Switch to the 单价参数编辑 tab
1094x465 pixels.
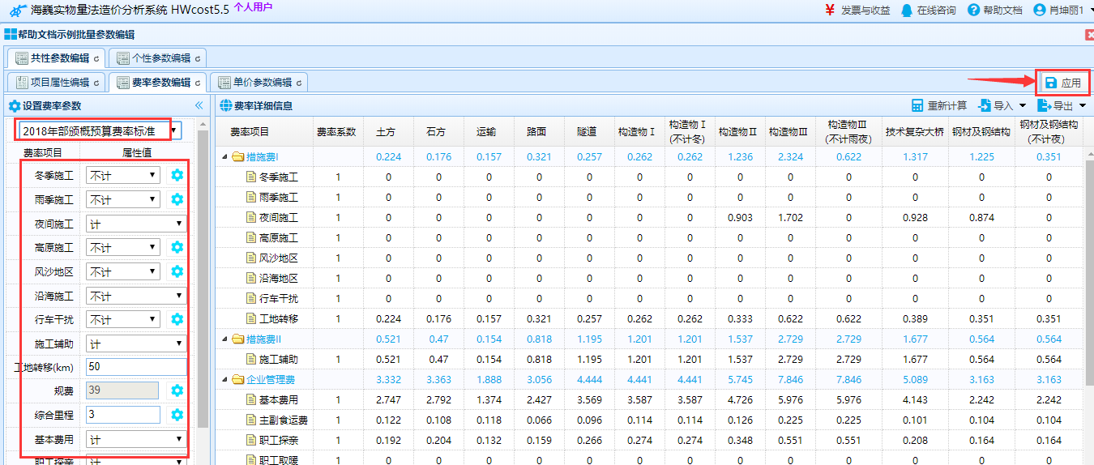(x=259, y=83)
